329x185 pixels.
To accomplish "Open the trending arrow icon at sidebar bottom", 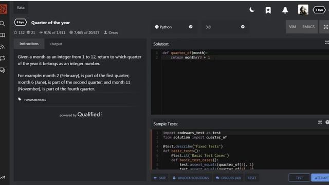I will coord(3,178).
